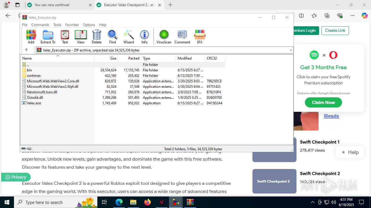Sort by the Modified column header
This screenshot has height=208, width=371.
coord(190,58)
